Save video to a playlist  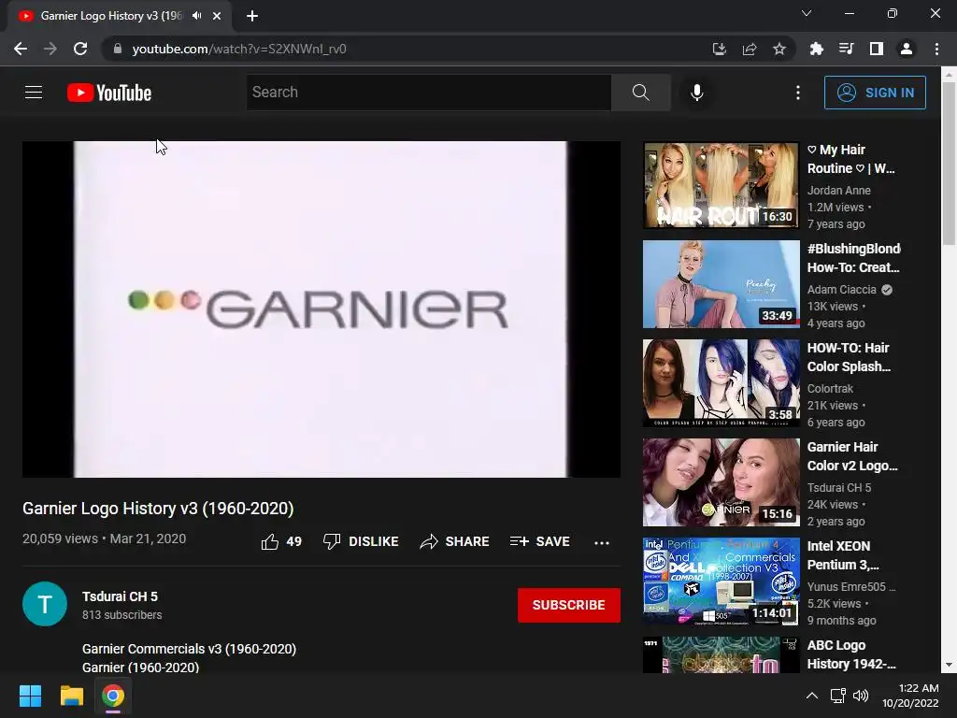(539, 541)
